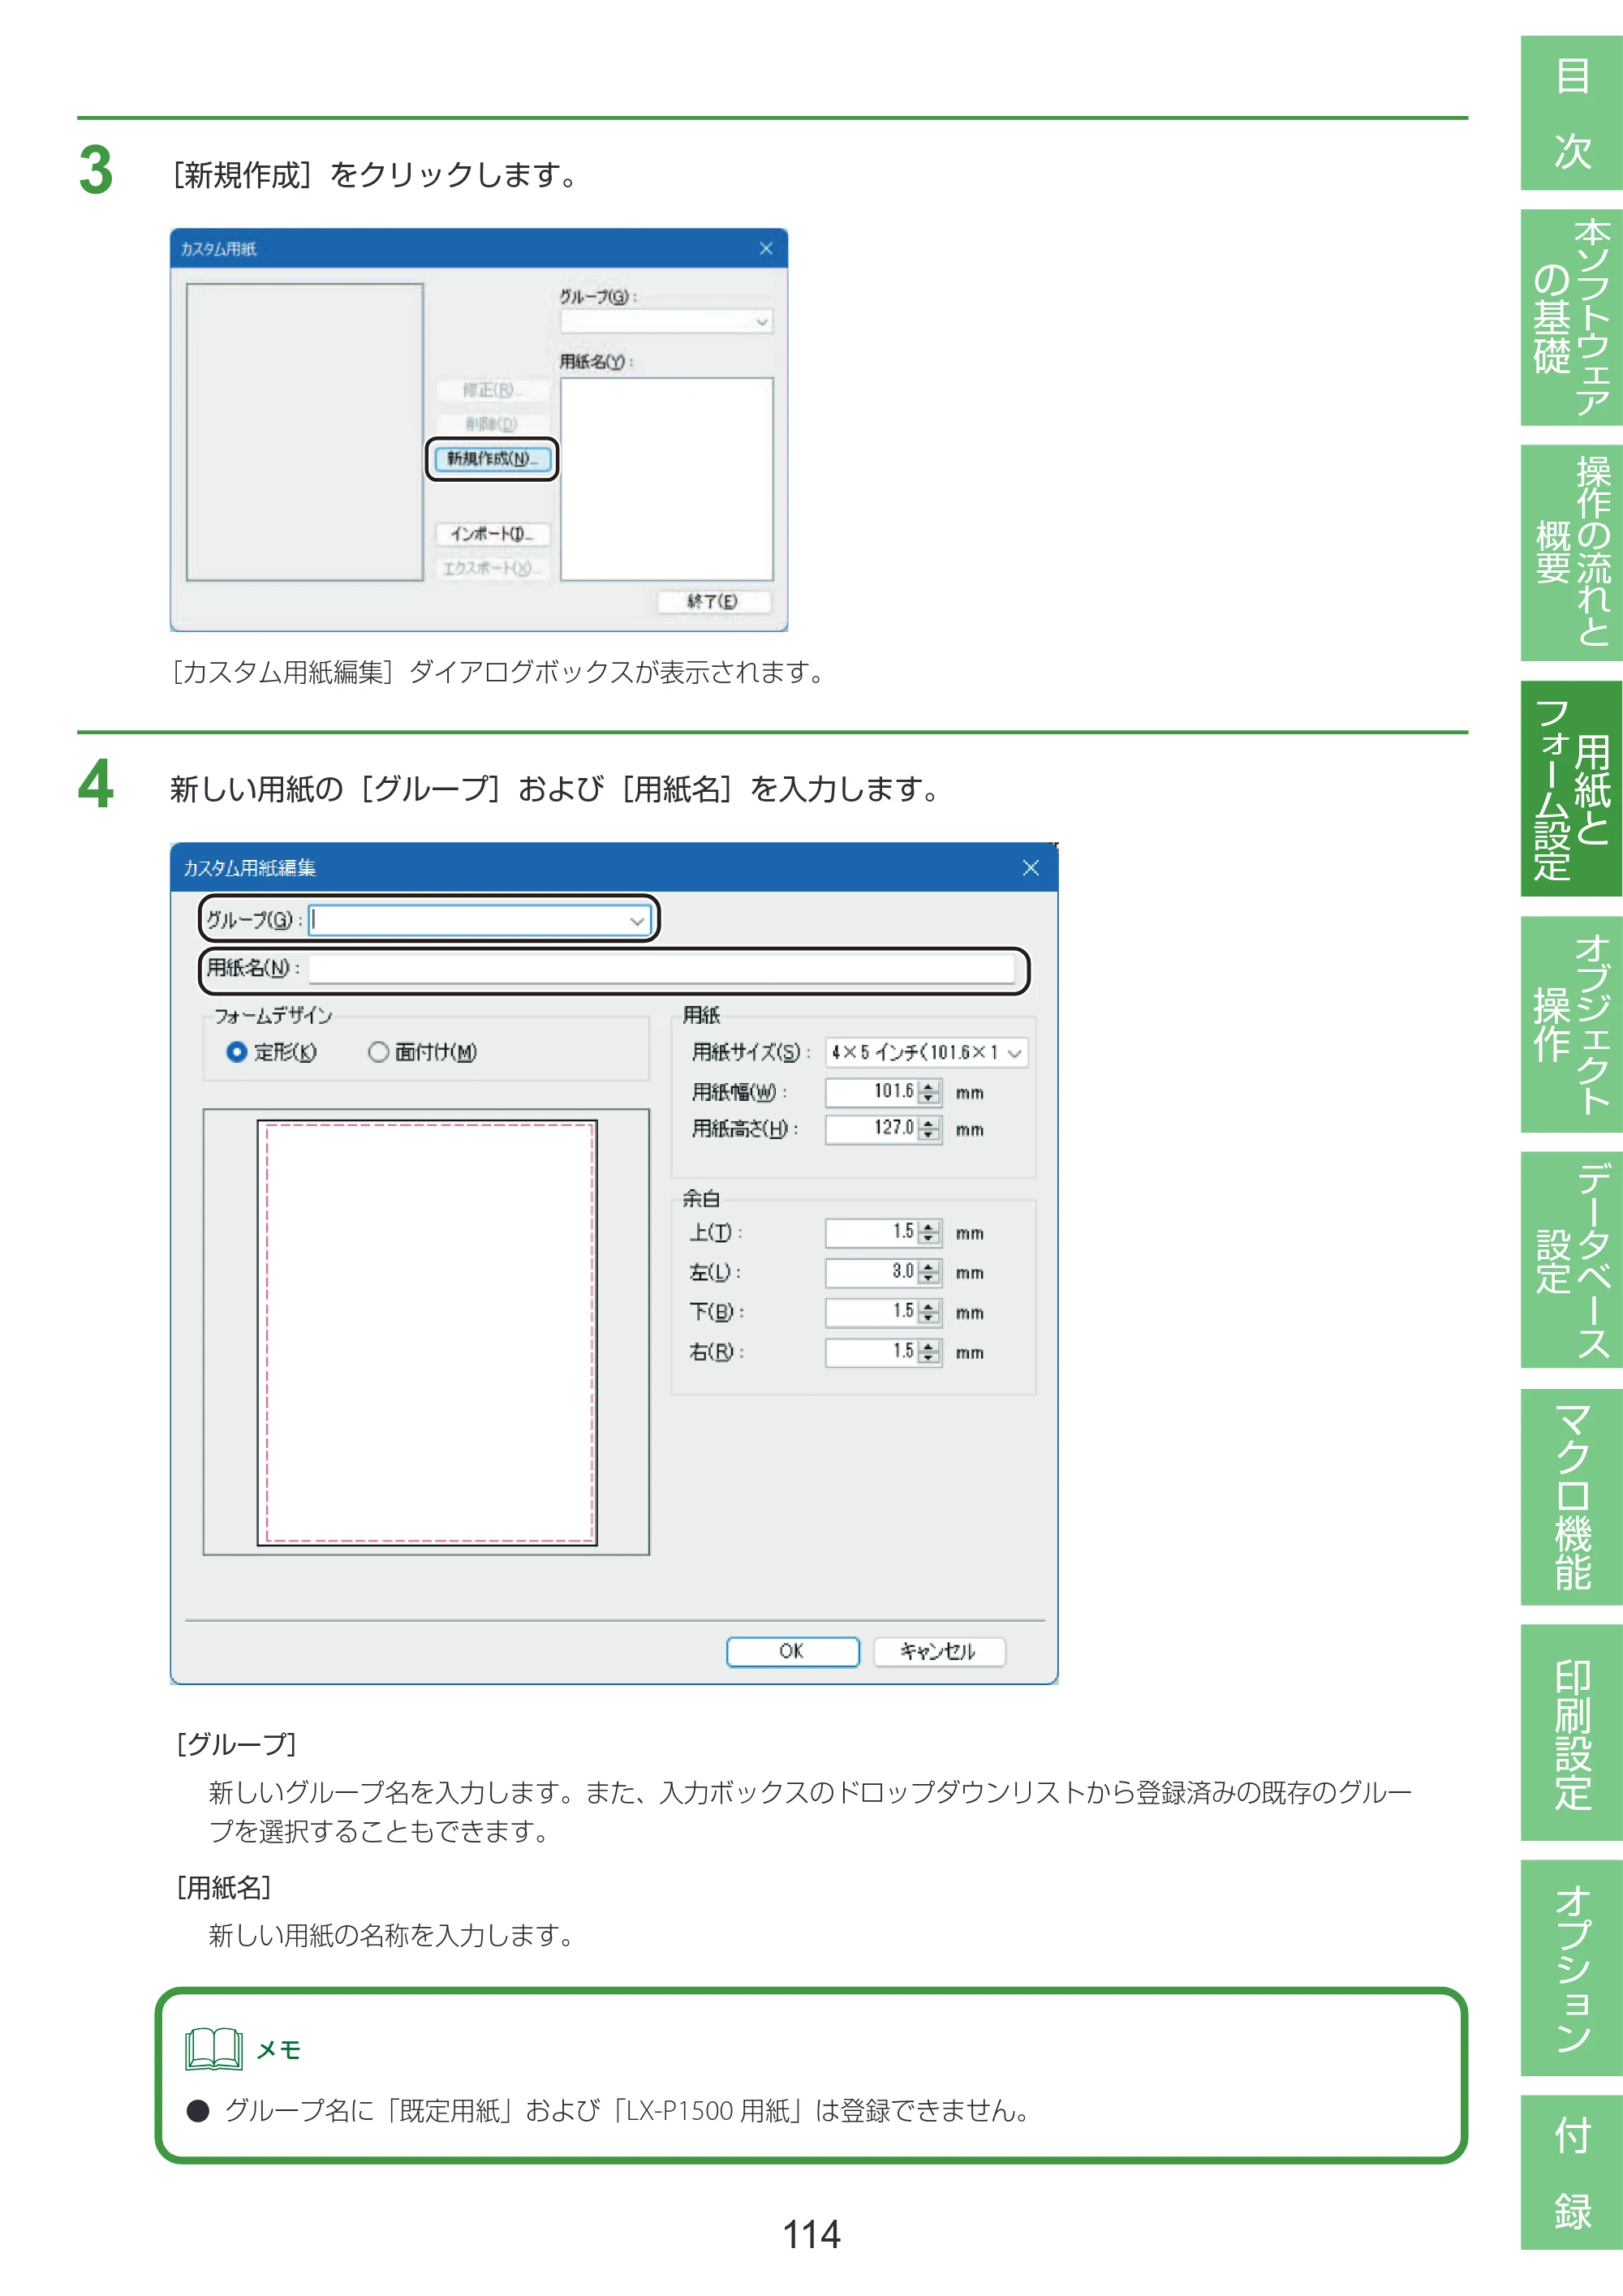Click the キャンセル button
The height and width of the screenshot is (2296, 1623).
(x=938, y=1651)
